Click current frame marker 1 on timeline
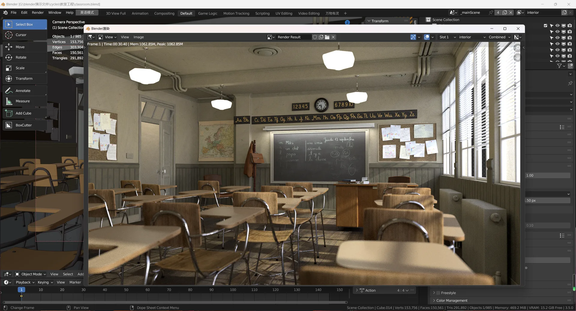 click(x=21, y=290)
